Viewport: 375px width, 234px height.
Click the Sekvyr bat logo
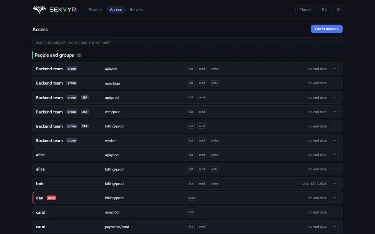[x=39, y=9]
